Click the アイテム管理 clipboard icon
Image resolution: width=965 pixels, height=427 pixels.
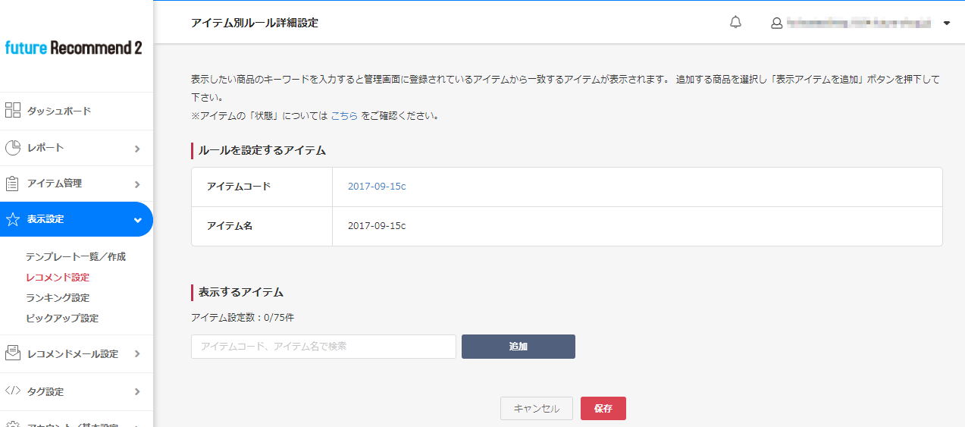(x=13, y=184)
